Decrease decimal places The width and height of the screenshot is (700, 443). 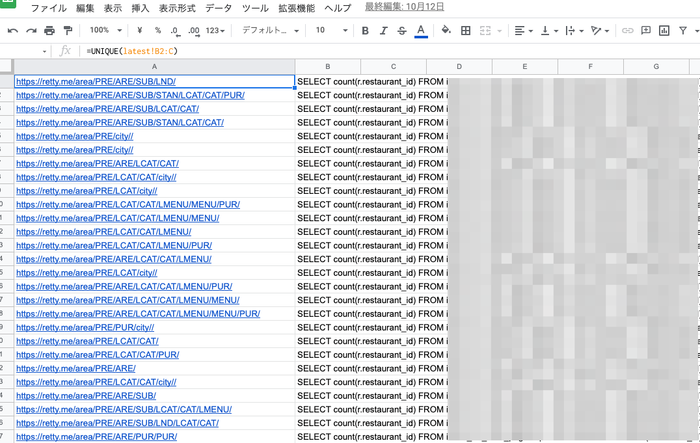(x=174, y=31)
